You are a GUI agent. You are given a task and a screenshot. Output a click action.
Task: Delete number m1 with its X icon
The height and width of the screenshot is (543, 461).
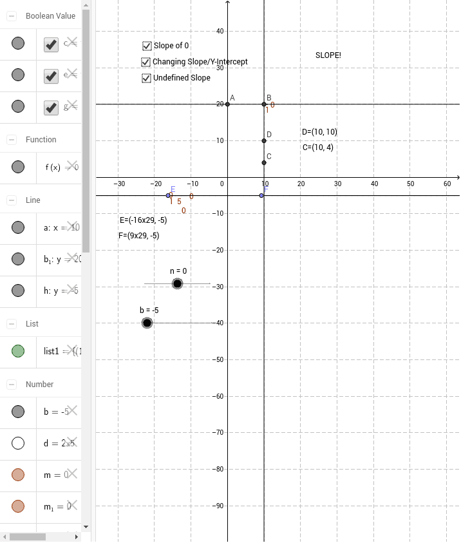pos(72,505)
